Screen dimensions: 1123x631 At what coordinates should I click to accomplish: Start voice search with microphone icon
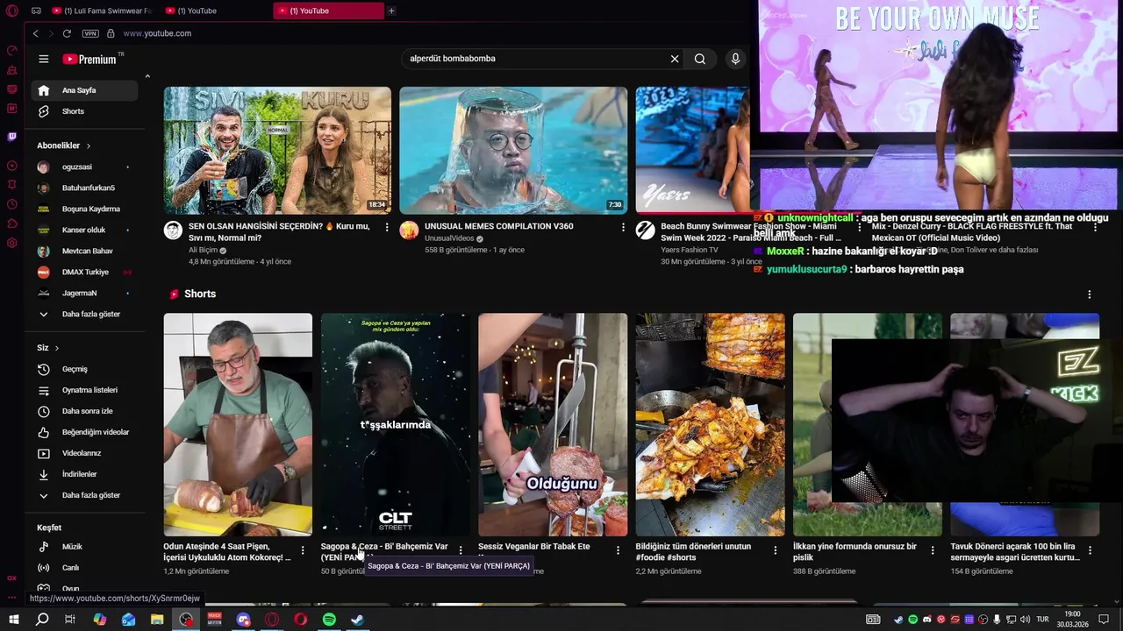[735, 59]
